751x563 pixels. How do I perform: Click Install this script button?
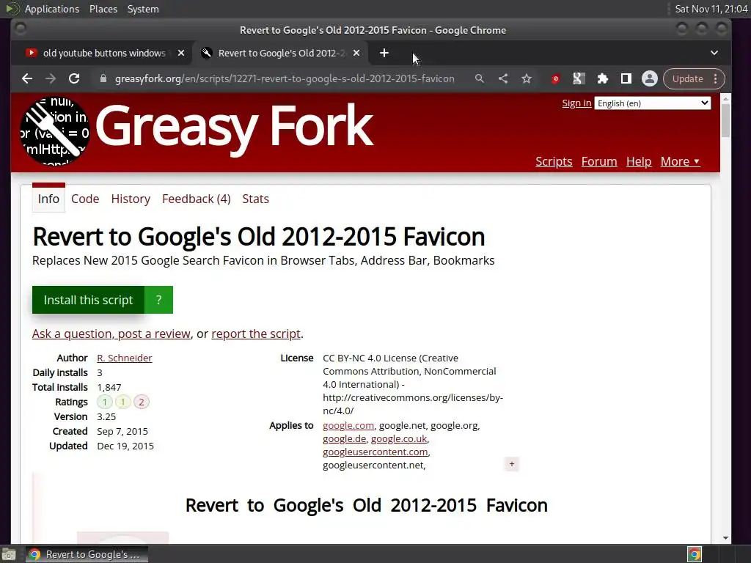point(88,300)
